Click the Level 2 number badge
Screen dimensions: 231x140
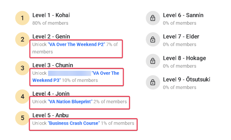tap(22, 40)
